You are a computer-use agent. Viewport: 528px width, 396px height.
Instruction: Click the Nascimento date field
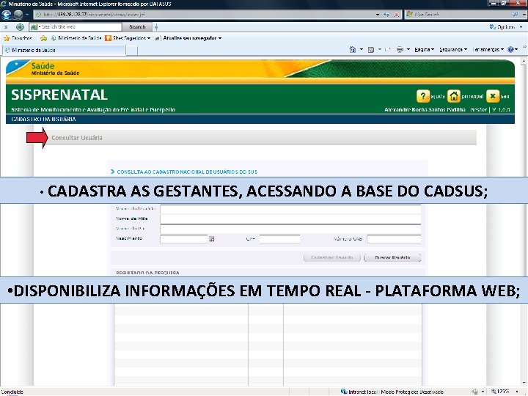(184, 239)
